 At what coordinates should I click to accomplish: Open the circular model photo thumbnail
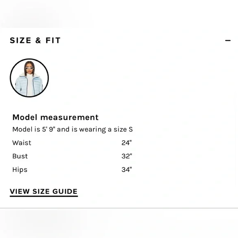coord(29,78)
